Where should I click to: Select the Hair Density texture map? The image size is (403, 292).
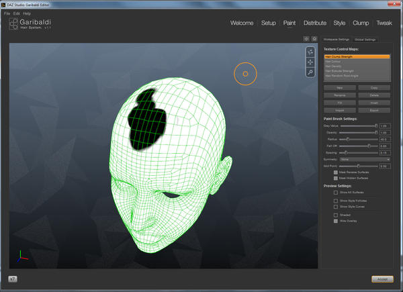point(357,66)
